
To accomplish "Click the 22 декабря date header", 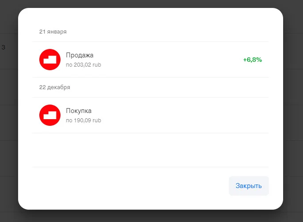I will pyautogui.click(x=55, y=87).
